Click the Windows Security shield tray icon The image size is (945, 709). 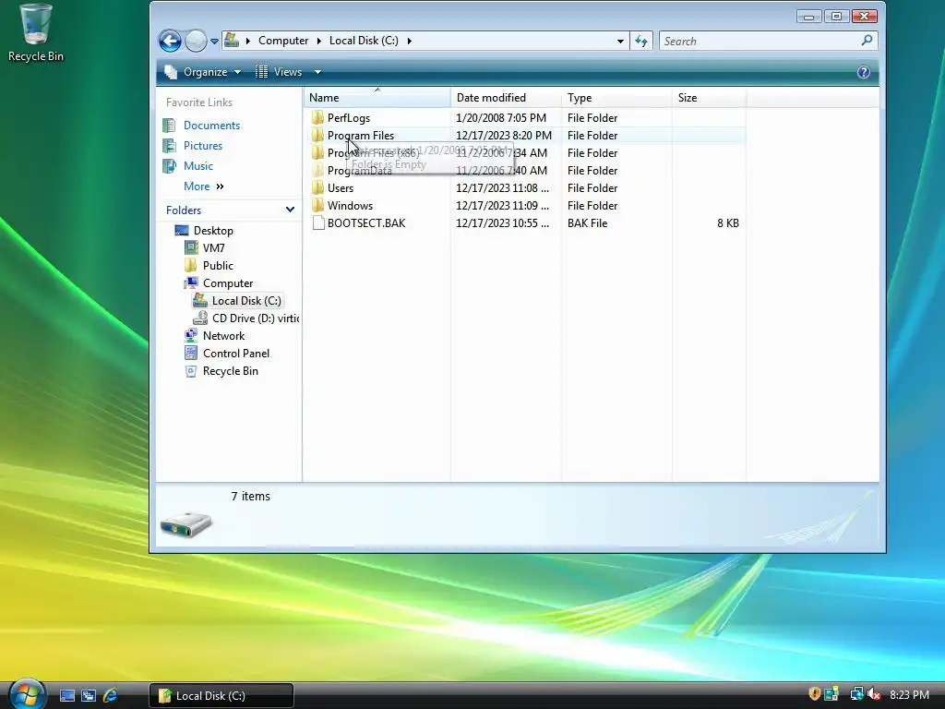814,694
